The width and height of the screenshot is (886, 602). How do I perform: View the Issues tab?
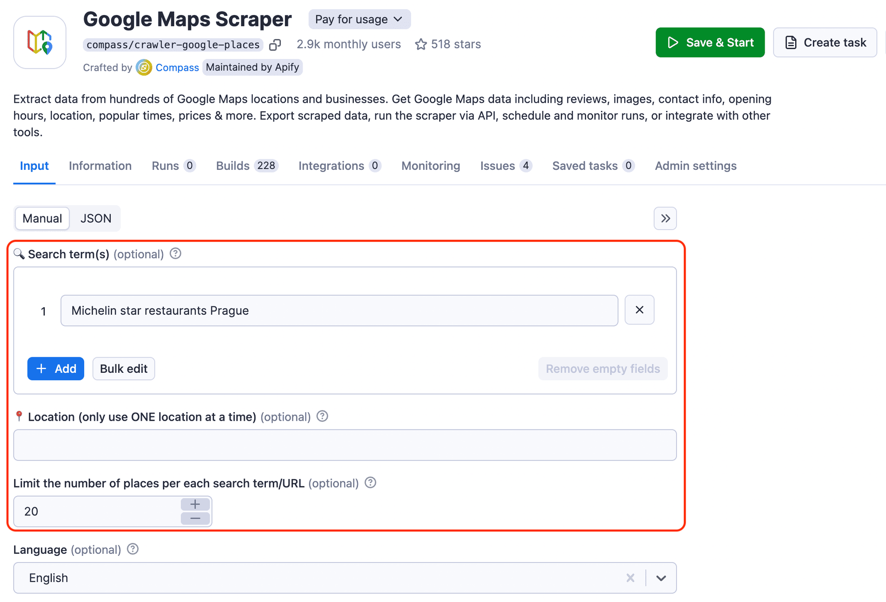coord(506,166)
